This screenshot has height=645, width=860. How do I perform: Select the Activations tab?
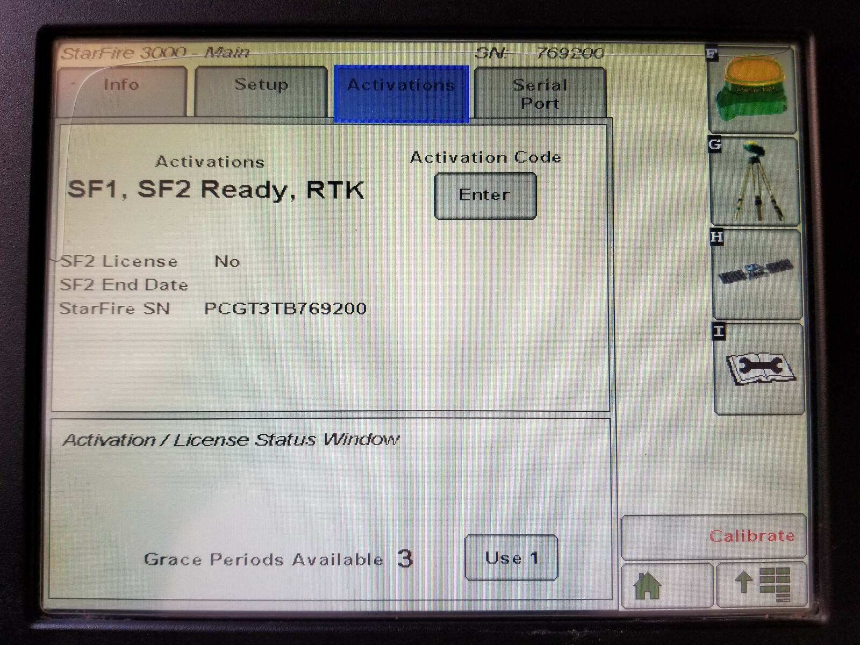(x=401, y=94)
